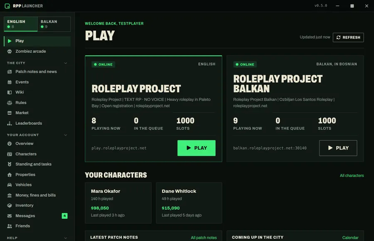Minimize the launcher window
The width and height of the screenshot is (374, 241).
337,6
